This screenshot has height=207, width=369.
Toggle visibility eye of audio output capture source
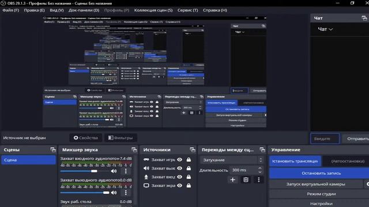[179, 168]
